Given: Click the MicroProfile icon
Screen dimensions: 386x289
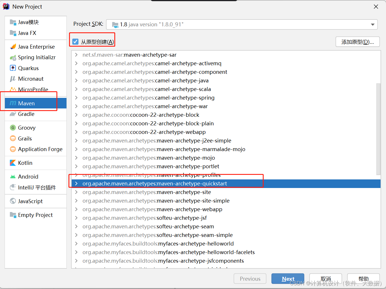Looking at the screenshot, I should [x=13, y=90].
